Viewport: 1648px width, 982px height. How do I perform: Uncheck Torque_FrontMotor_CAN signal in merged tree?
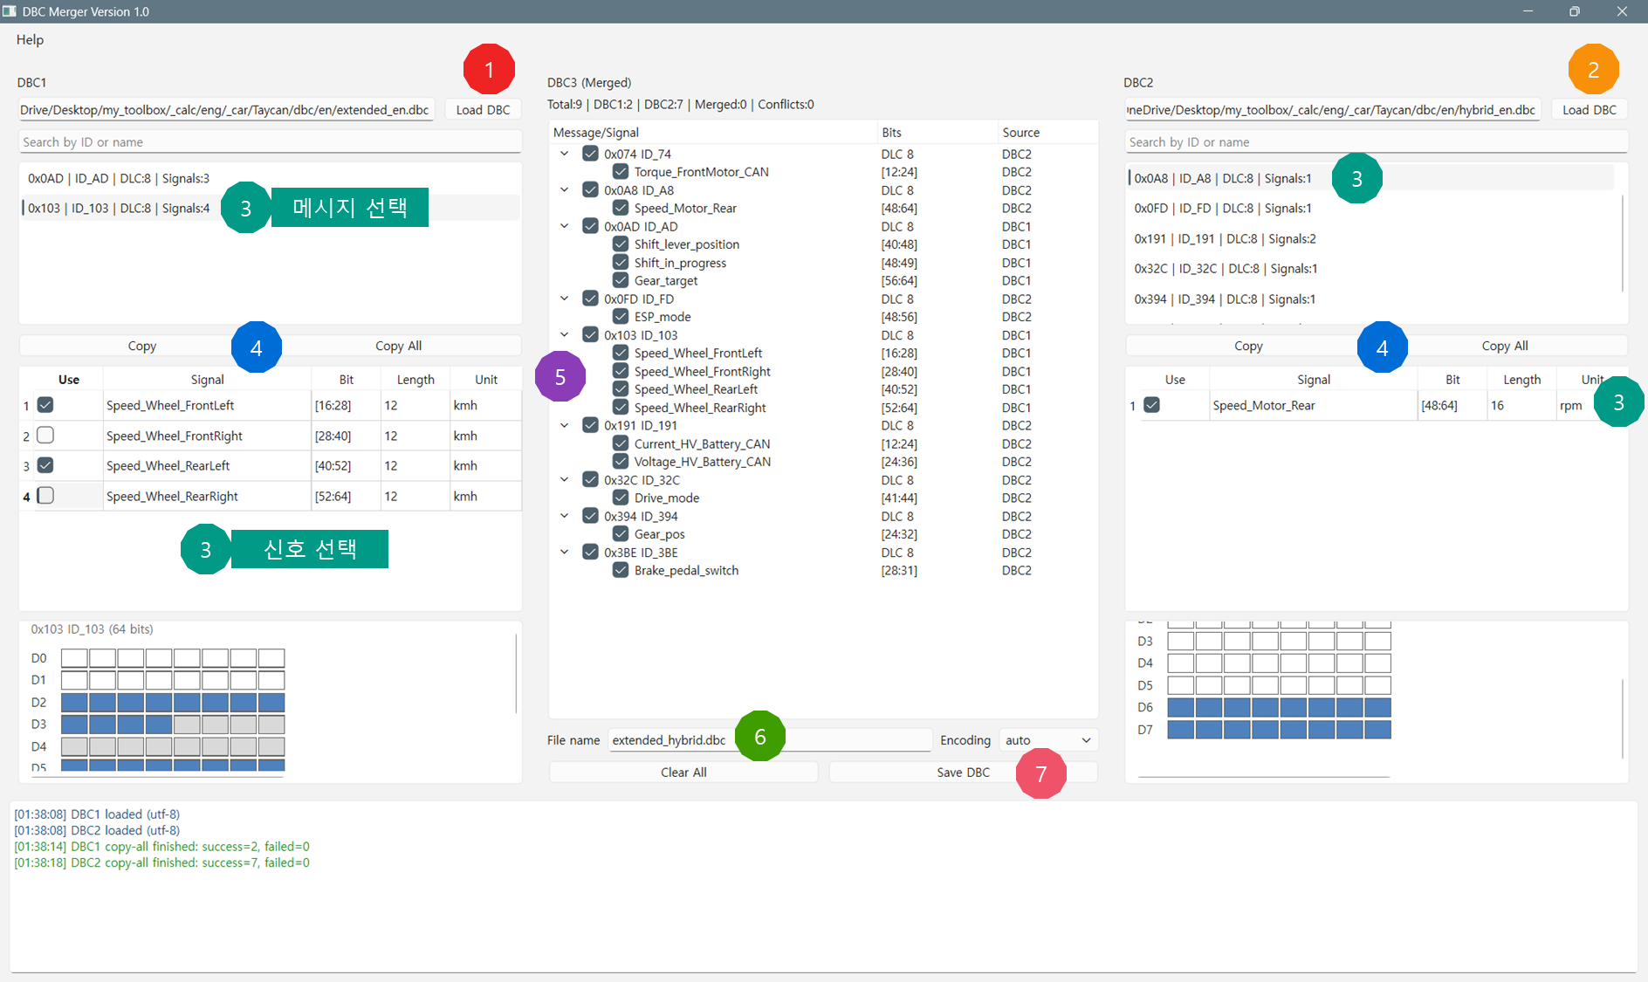pos(621,171)
